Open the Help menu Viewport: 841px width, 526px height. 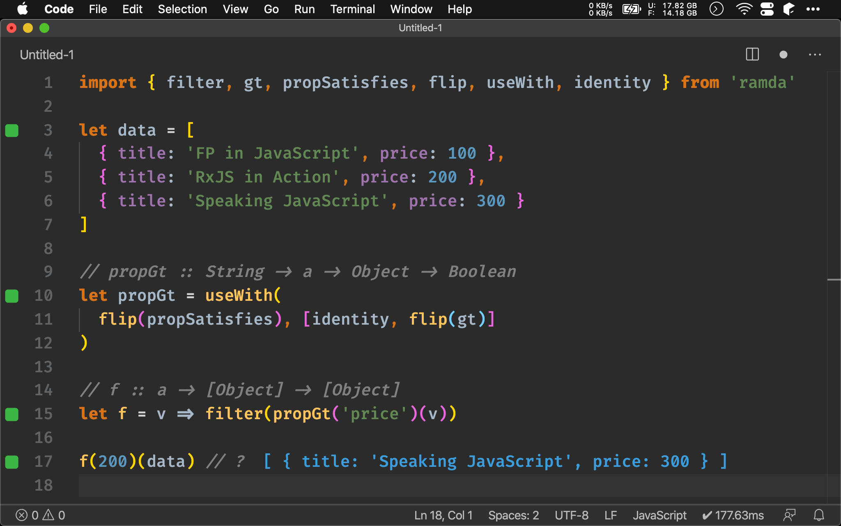pyautogui.click(x=460, y=9)
